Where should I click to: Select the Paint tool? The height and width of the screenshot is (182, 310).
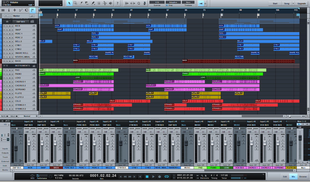tap(93, 3)
